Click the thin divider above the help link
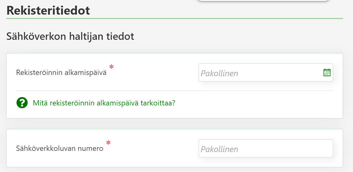 click(174, 91)
